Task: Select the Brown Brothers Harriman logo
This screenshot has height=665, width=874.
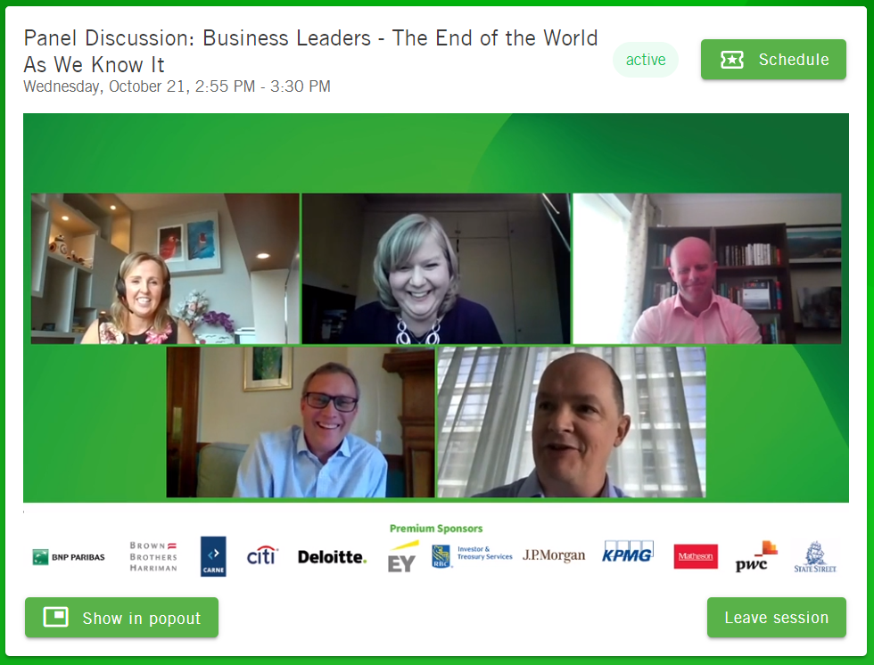Action: point(153,556)
